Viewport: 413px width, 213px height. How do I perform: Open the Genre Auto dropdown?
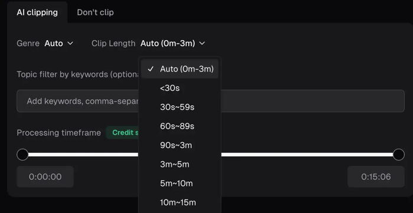click(x=58, y=43)
